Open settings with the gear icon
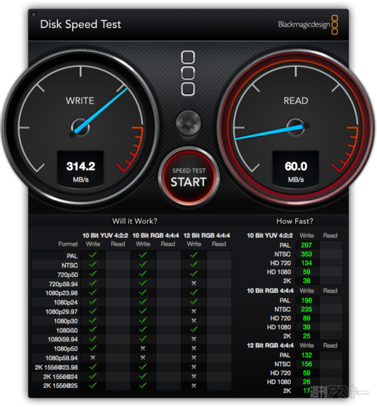The width and height of the screenshot is (377, 407). point(188,123)
